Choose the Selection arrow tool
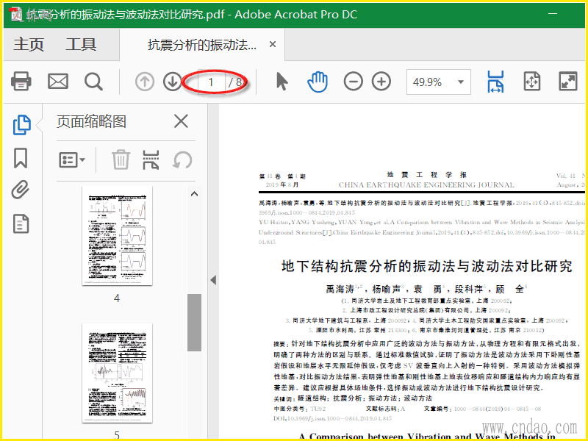The height and width of the screenshot is (441, 588). click(x=282, y=82)
